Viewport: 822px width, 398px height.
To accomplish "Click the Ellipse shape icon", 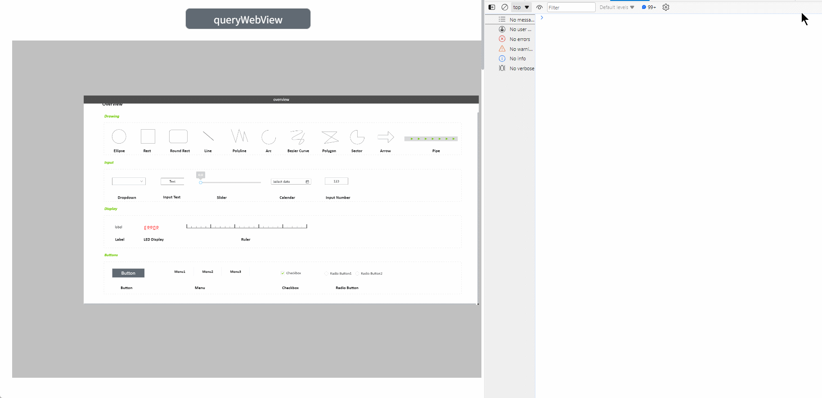I will click(119, 136).
